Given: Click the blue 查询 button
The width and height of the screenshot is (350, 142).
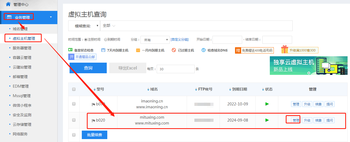Looking at the screenshot, I should [x=88, y=68].
